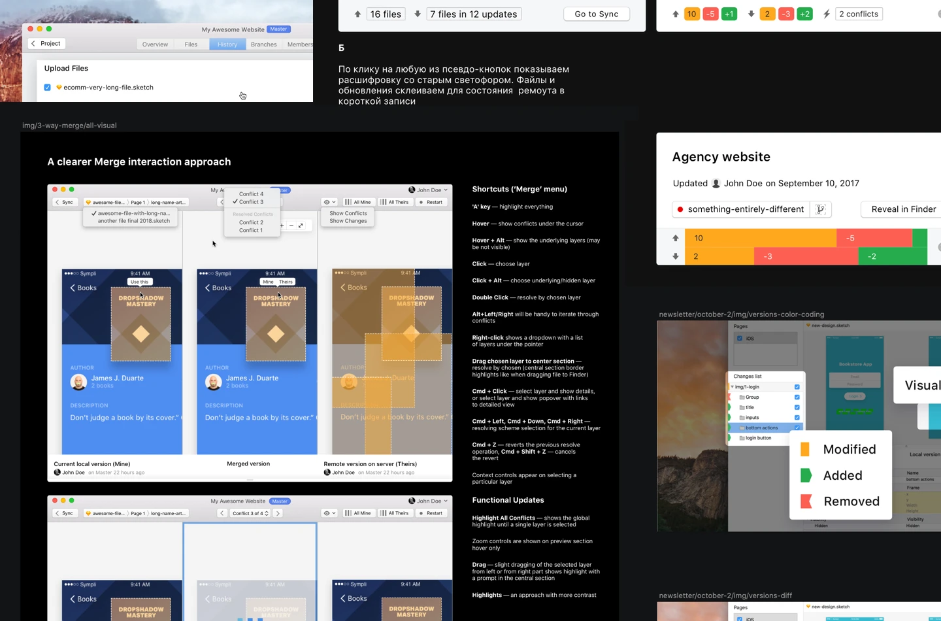Screen dimensions: 941x621
Task: Select the bottom actions layer row
Action: tap(761, 428)
